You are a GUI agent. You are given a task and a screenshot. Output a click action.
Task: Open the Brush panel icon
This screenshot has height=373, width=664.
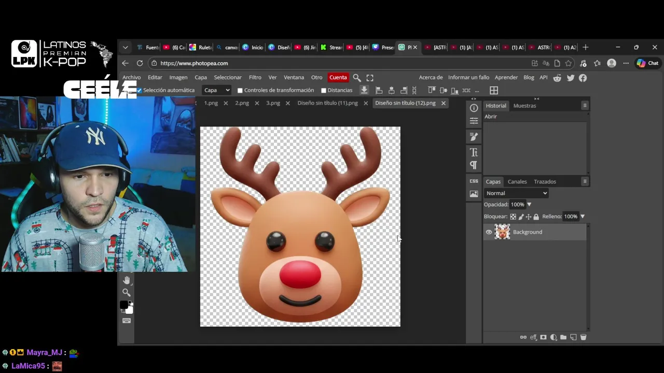(x=474, y=137)
